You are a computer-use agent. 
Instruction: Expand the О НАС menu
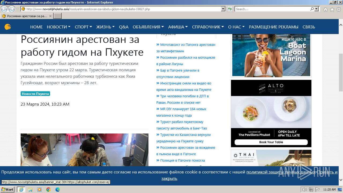click(x=236, y=27)
